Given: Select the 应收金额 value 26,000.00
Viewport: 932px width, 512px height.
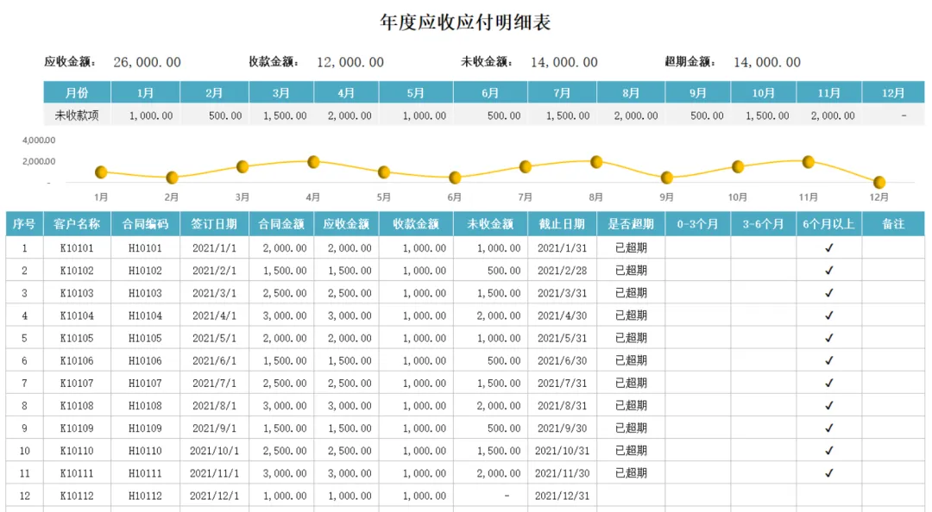Looking at the screenshot, I should [147, 62].
